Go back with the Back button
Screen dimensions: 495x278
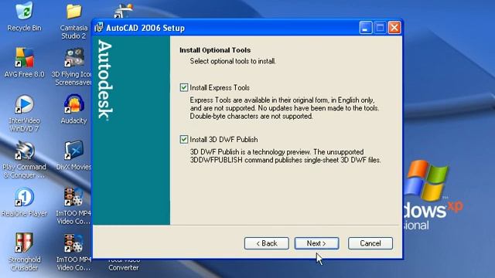coord(266,243)
